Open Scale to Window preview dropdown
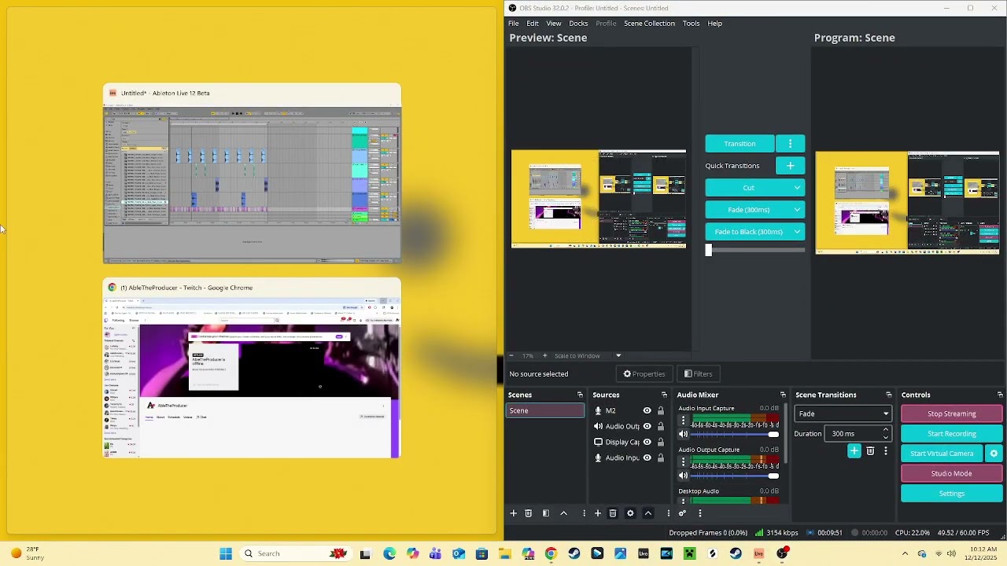 (588, 356)
